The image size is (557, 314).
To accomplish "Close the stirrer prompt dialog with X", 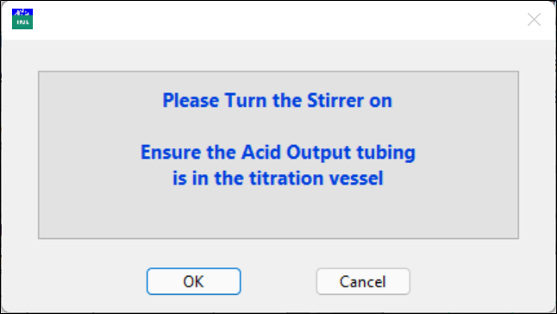I will click(534, 20).
